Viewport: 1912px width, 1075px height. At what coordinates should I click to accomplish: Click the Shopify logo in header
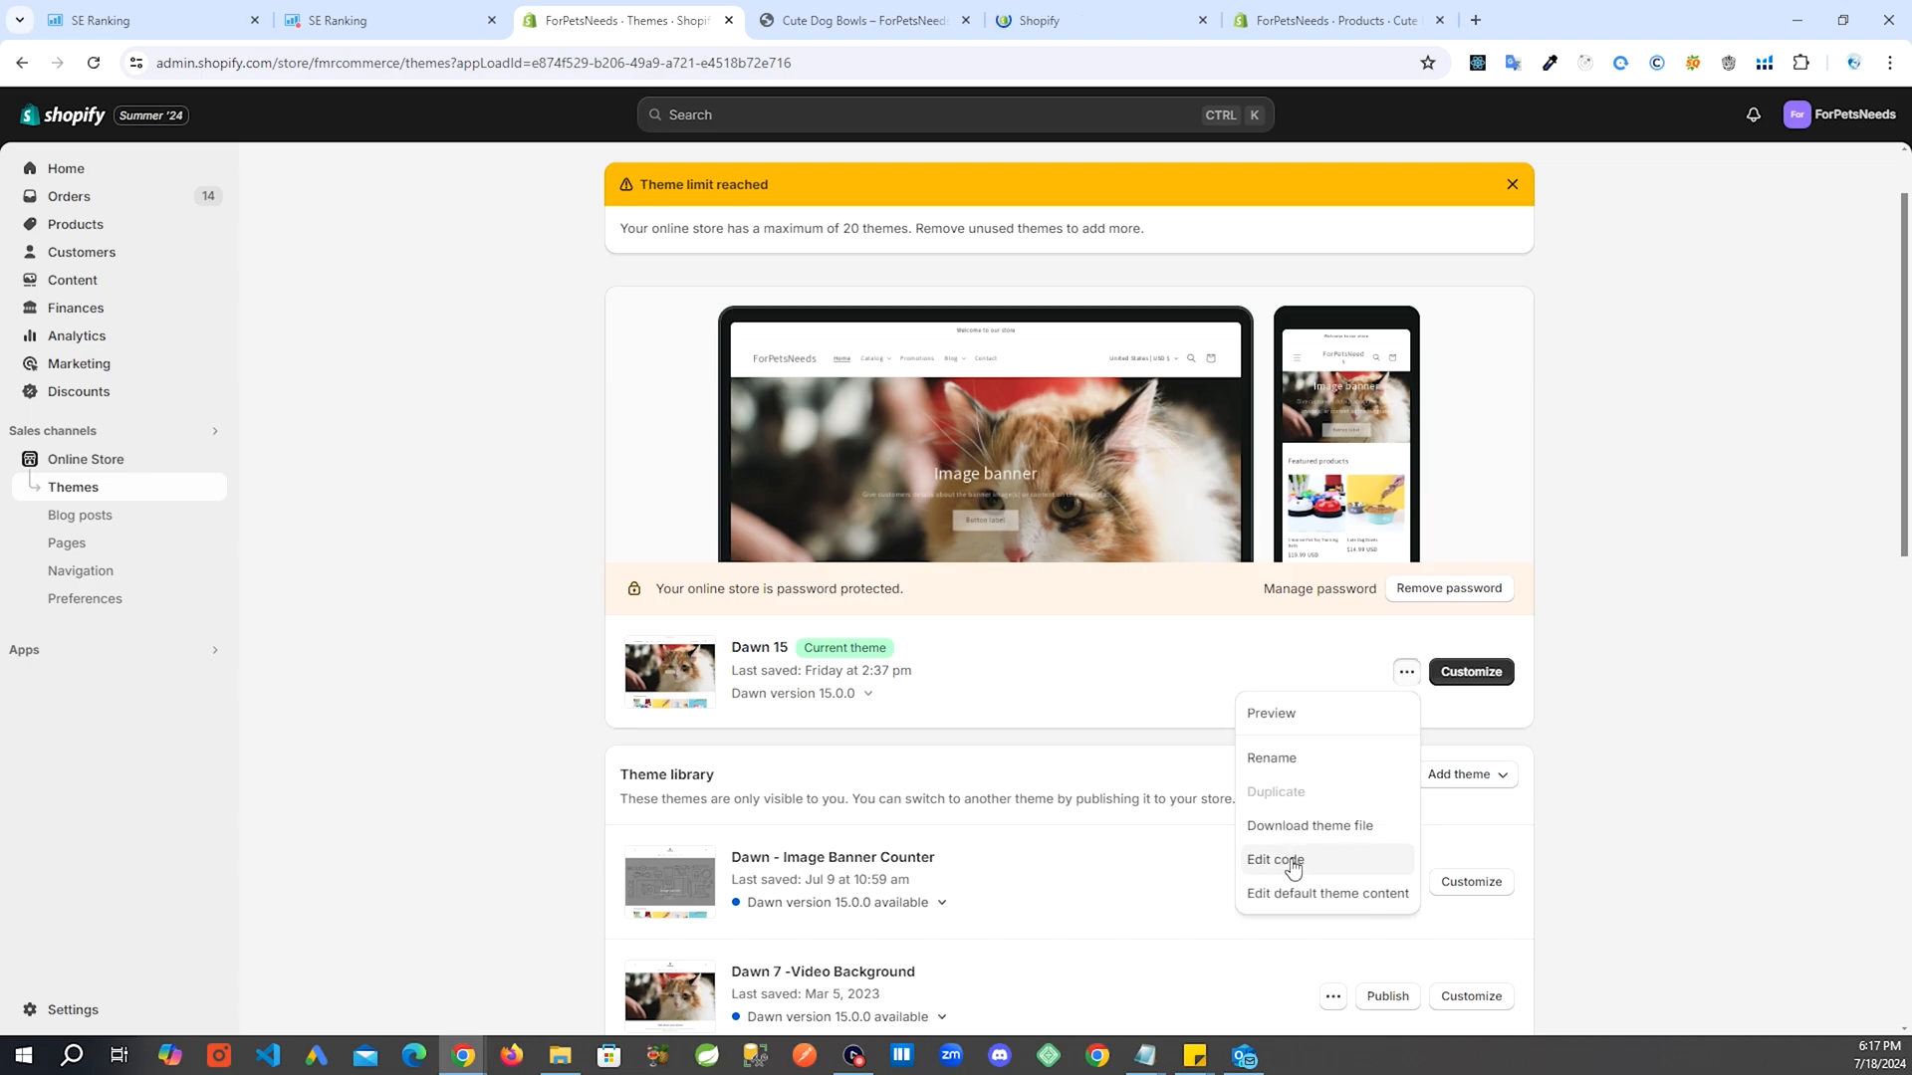pyautogui.click(x=62, y=114)
